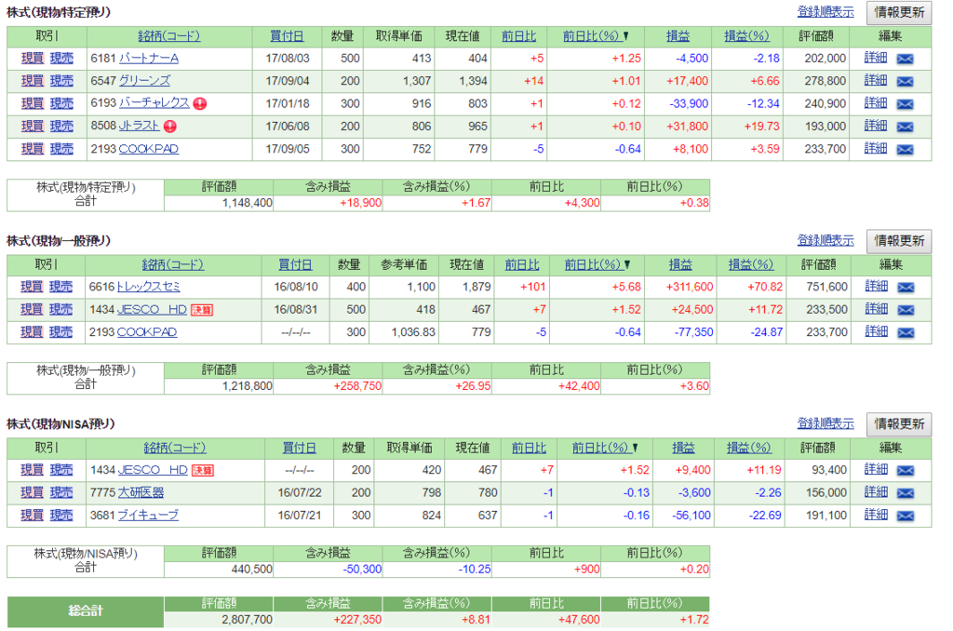Sort 一般預り table by 銘柄(コード) header
Image resolution: width=953 pixels, height=631 pixels.
click(172, 264)
